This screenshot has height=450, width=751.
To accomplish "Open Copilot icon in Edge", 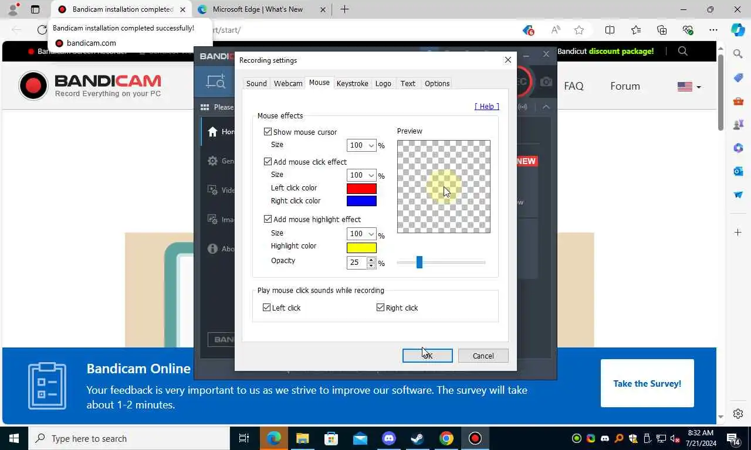I will [738, 30].
